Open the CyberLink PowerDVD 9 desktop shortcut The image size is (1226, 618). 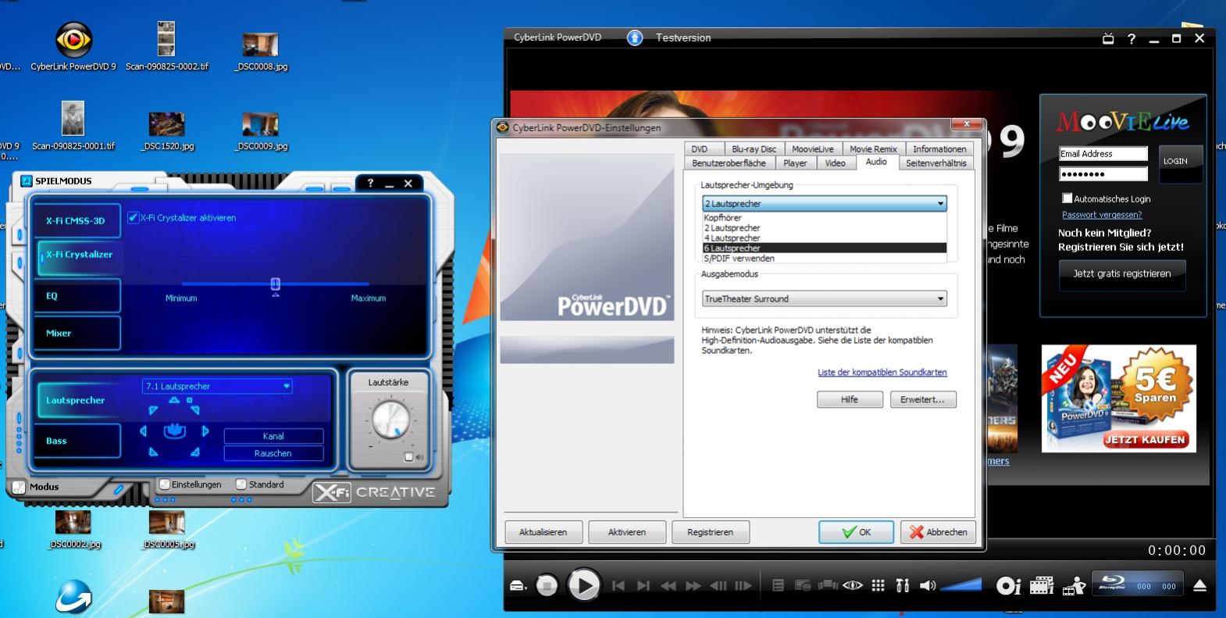click(x=73, y=47)
